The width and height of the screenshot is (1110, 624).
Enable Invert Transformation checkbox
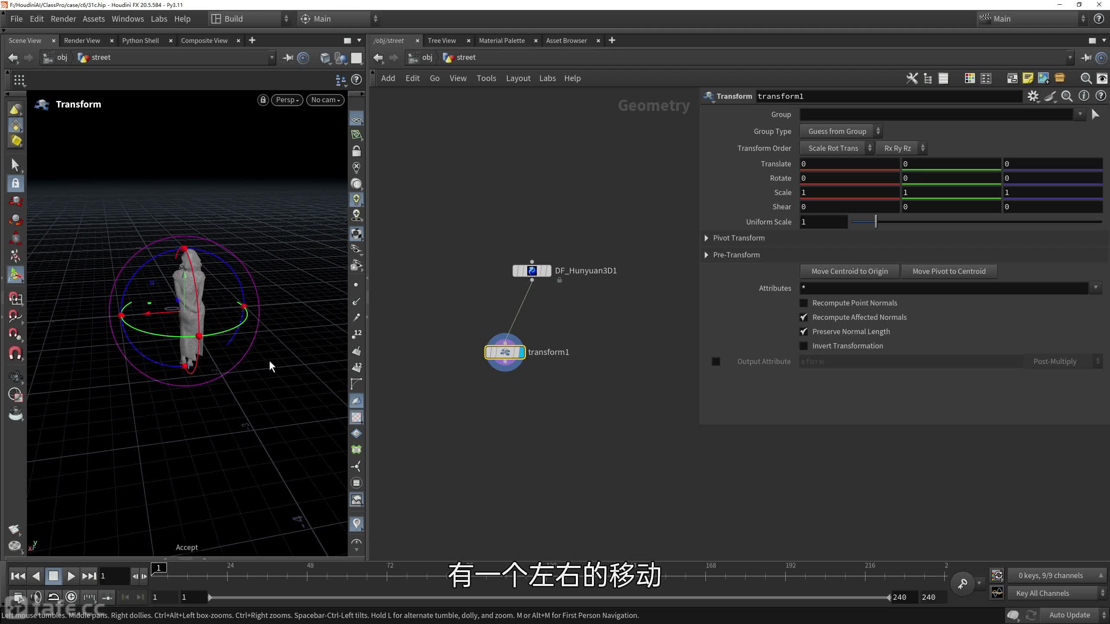point(803,346)
